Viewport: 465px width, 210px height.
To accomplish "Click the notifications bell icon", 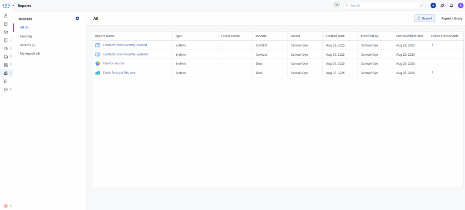I will point(451,5).
